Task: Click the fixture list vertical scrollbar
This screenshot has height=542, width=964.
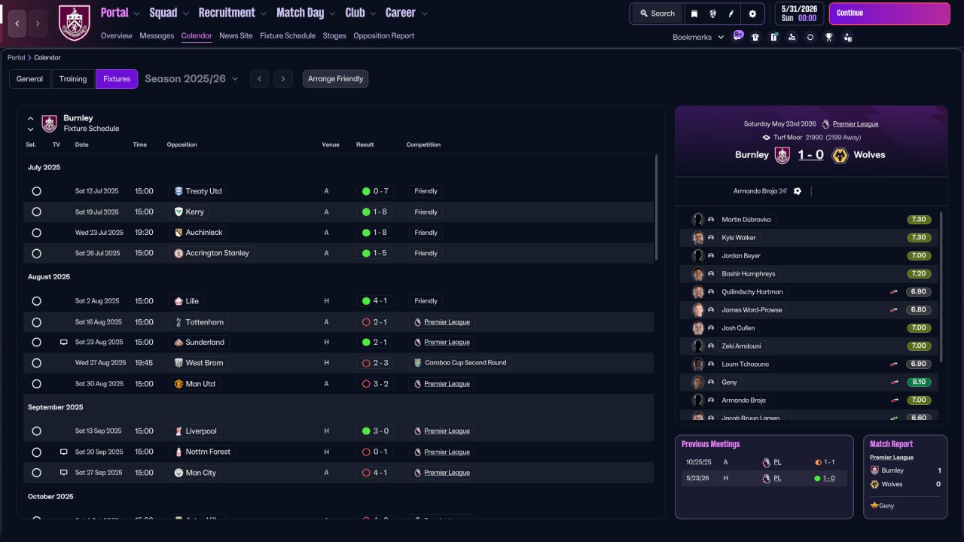Action: click(657, 208)
